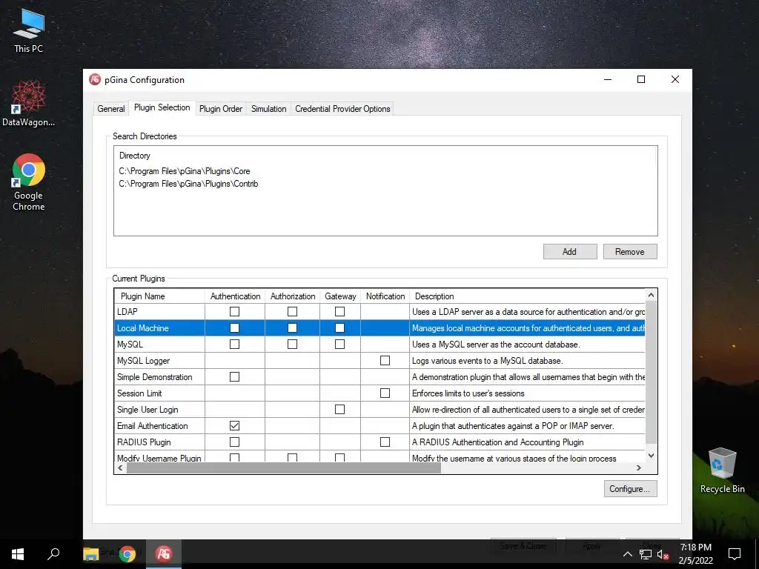Select the Session Limit plugin name
759x569 pixels.
[139, 393]
